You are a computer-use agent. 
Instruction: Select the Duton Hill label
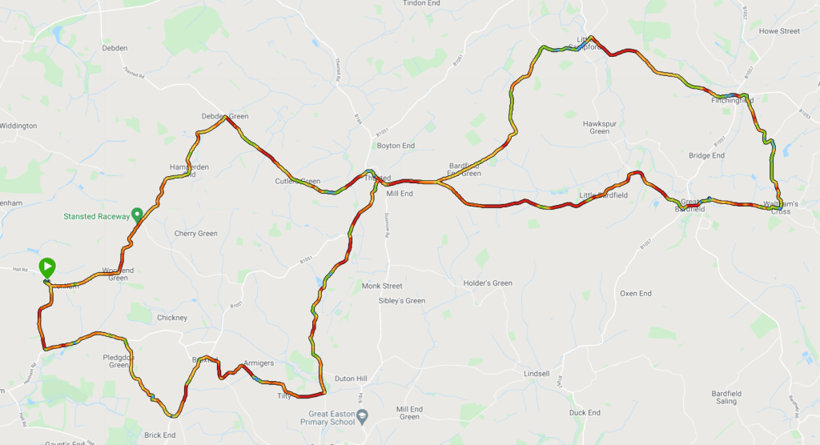(x=351, y=379)
